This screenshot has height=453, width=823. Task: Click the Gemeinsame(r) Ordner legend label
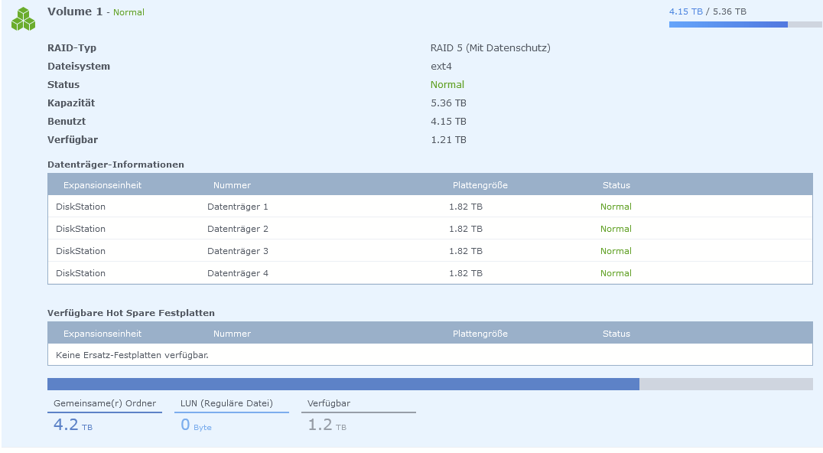[x=105, y=403]
